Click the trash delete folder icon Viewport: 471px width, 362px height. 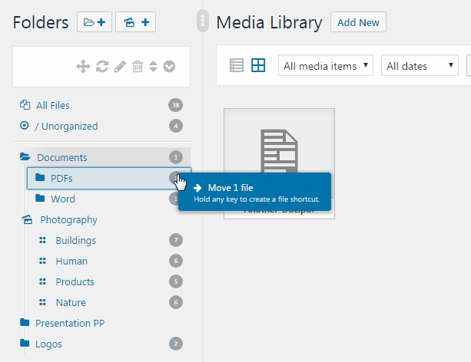138,67
